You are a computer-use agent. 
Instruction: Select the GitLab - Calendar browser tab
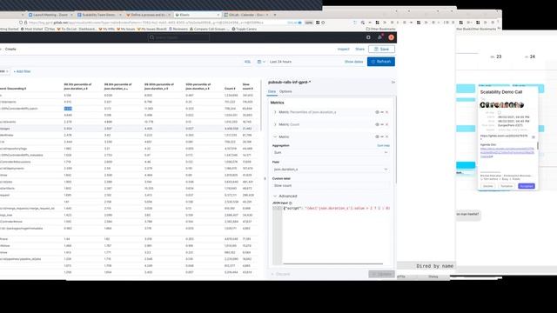245,15
